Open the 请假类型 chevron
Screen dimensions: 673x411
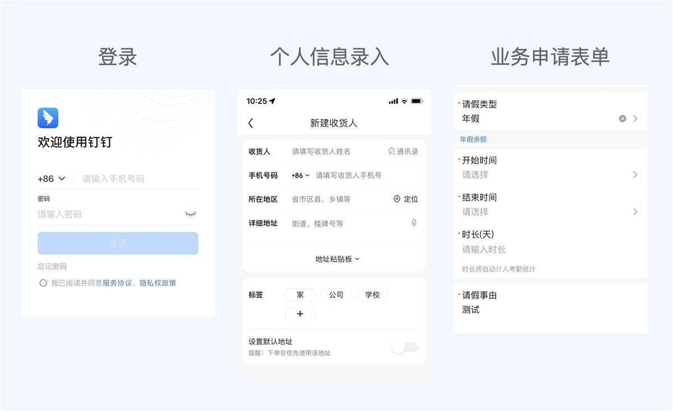pyautogui.click(x=635, y=119)
